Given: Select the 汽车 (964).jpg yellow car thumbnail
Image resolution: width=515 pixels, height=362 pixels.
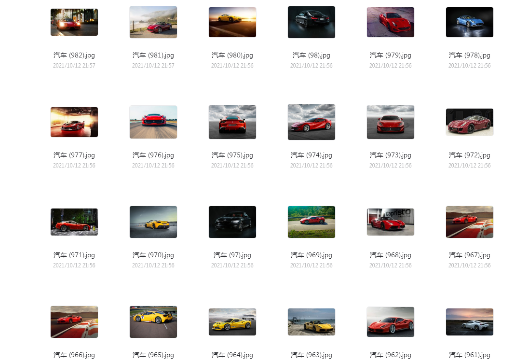Looking at the screenshot, I should [x=232, y=322].
